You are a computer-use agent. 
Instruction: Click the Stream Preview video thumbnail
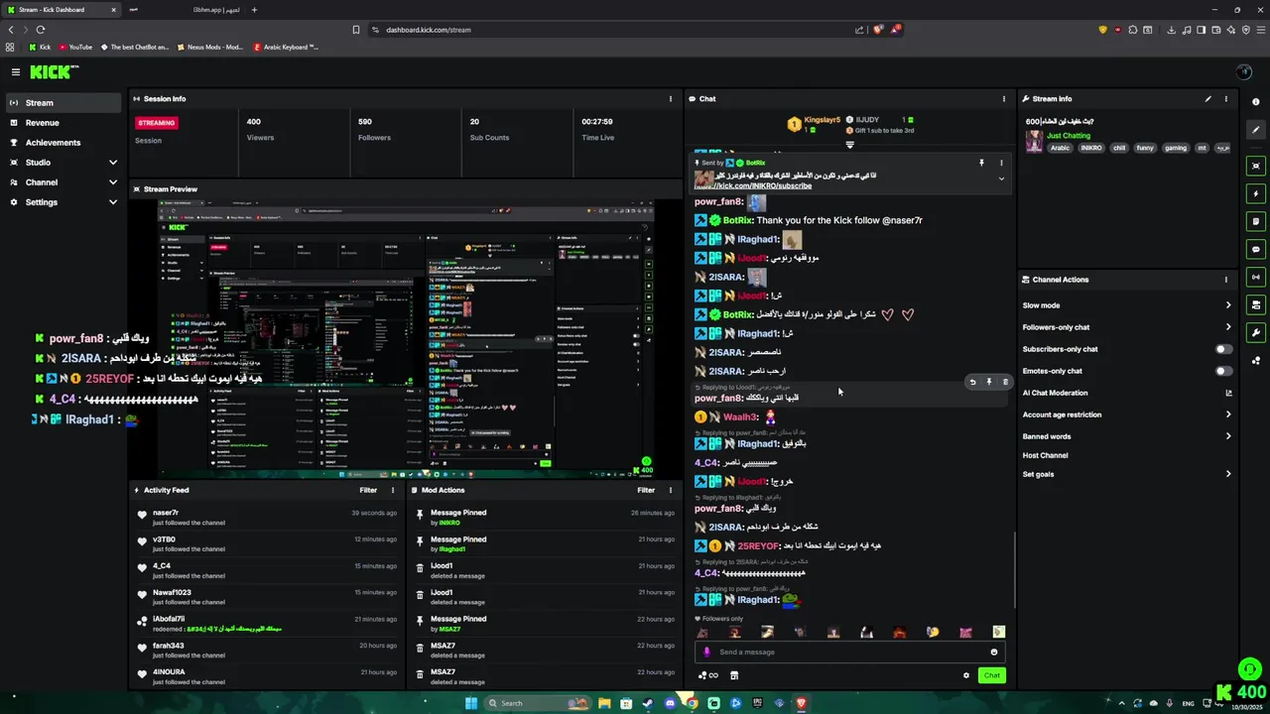pos(406,339)
